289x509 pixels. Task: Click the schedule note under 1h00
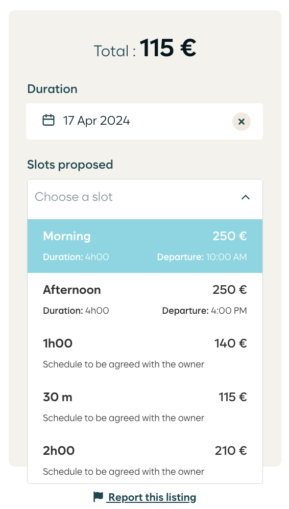pyautogui.click(x=124, y=364)
